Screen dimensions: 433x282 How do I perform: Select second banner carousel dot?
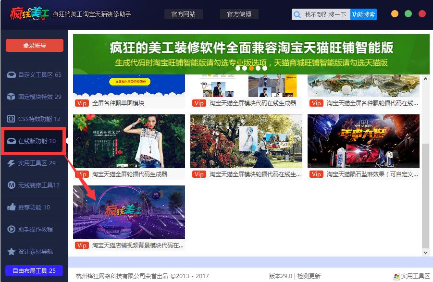(245, 68)
